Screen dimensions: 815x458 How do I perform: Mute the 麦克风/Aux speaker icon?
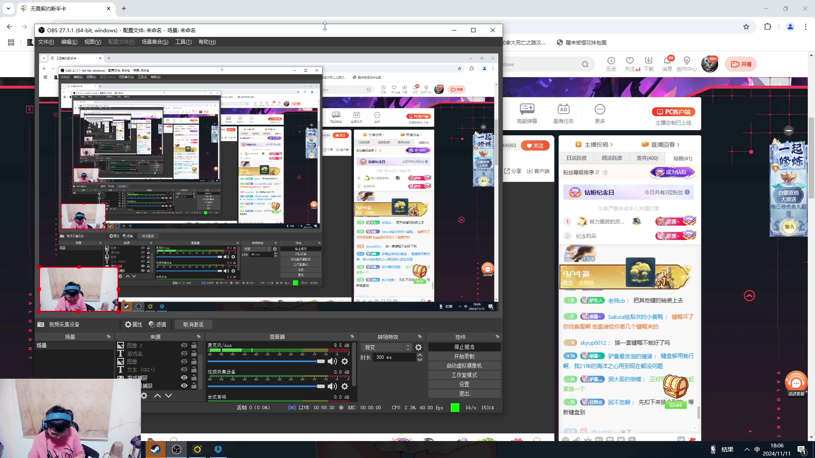(x=332, y=361)
